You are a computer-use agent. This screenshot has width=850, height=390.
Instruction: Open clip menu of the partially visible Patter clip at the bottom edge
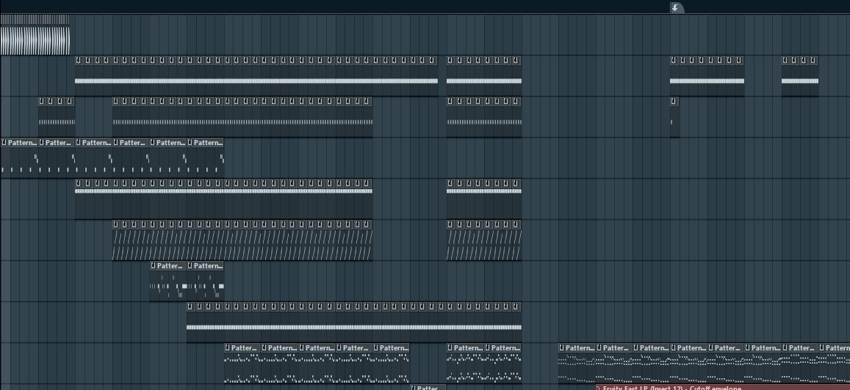pos(414,387)
